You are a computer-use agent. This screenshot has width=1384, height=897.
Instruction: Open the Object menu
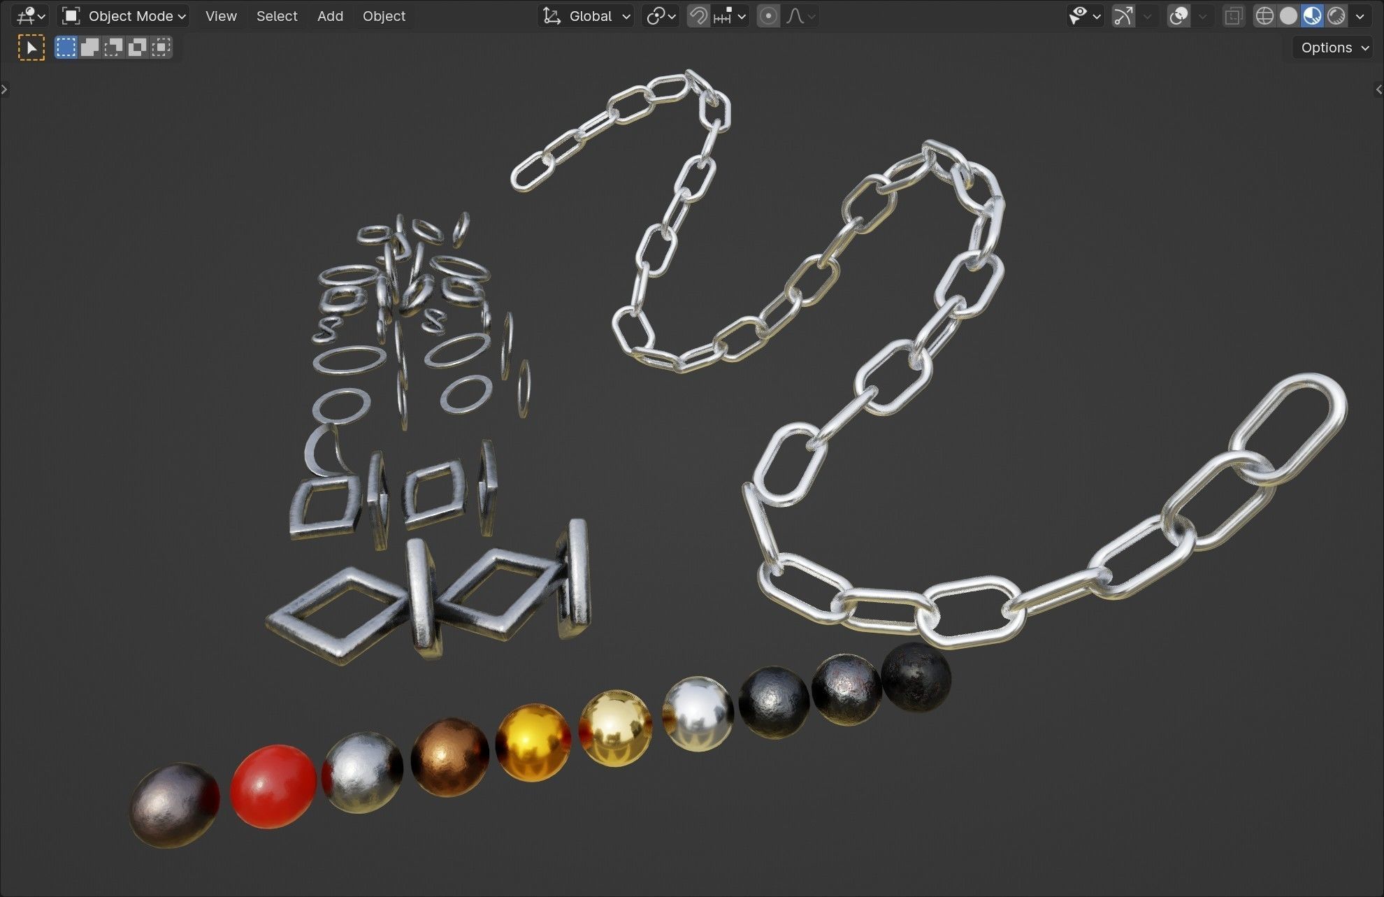tap(384, 15)
